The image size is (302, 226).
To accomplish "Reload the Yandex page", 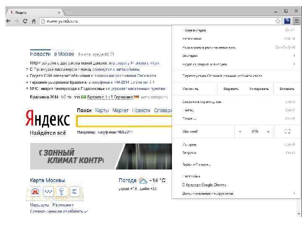I will pos(25,21).
